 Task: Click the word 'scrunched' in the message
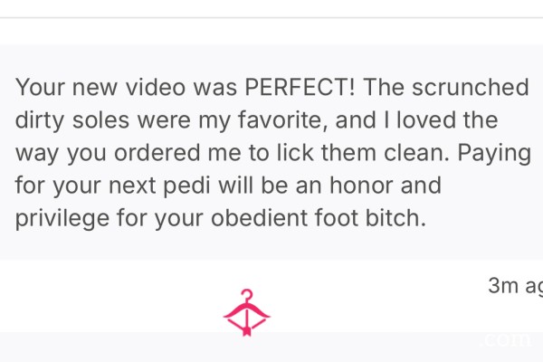coord(471,87)
